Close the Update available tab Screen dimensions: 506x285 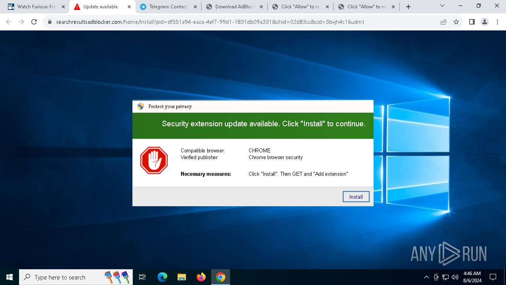point(129,7)
